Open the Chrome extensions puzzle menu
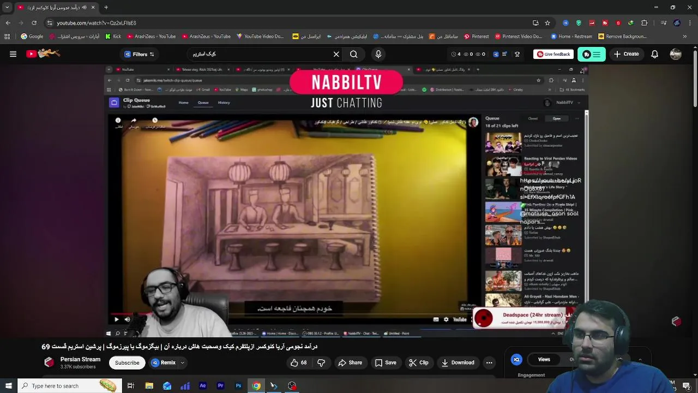The width and height of the screenshot is (698, 393). 645,23
